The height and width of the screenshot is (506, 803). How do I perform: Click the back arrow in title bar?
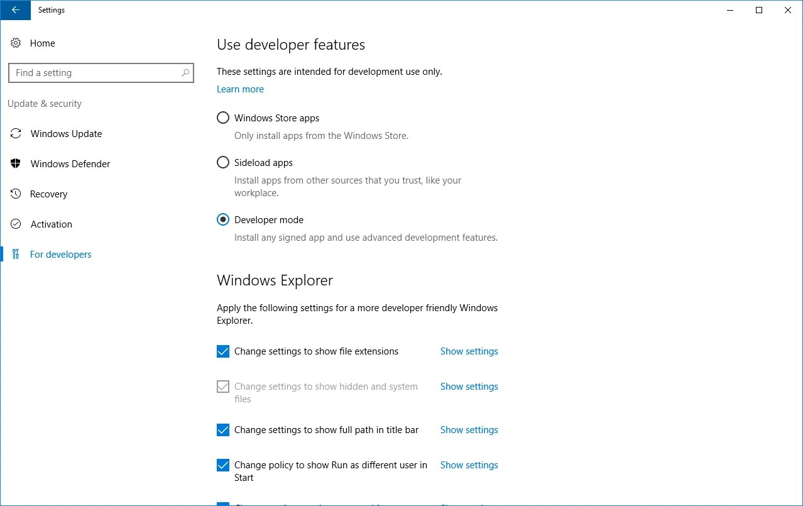(x=15, y=10)
